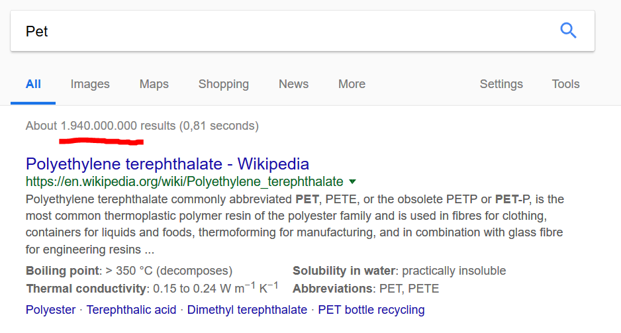Open Polyethylene terephthalate - Wikipedia result title

[x=167, y=164]
